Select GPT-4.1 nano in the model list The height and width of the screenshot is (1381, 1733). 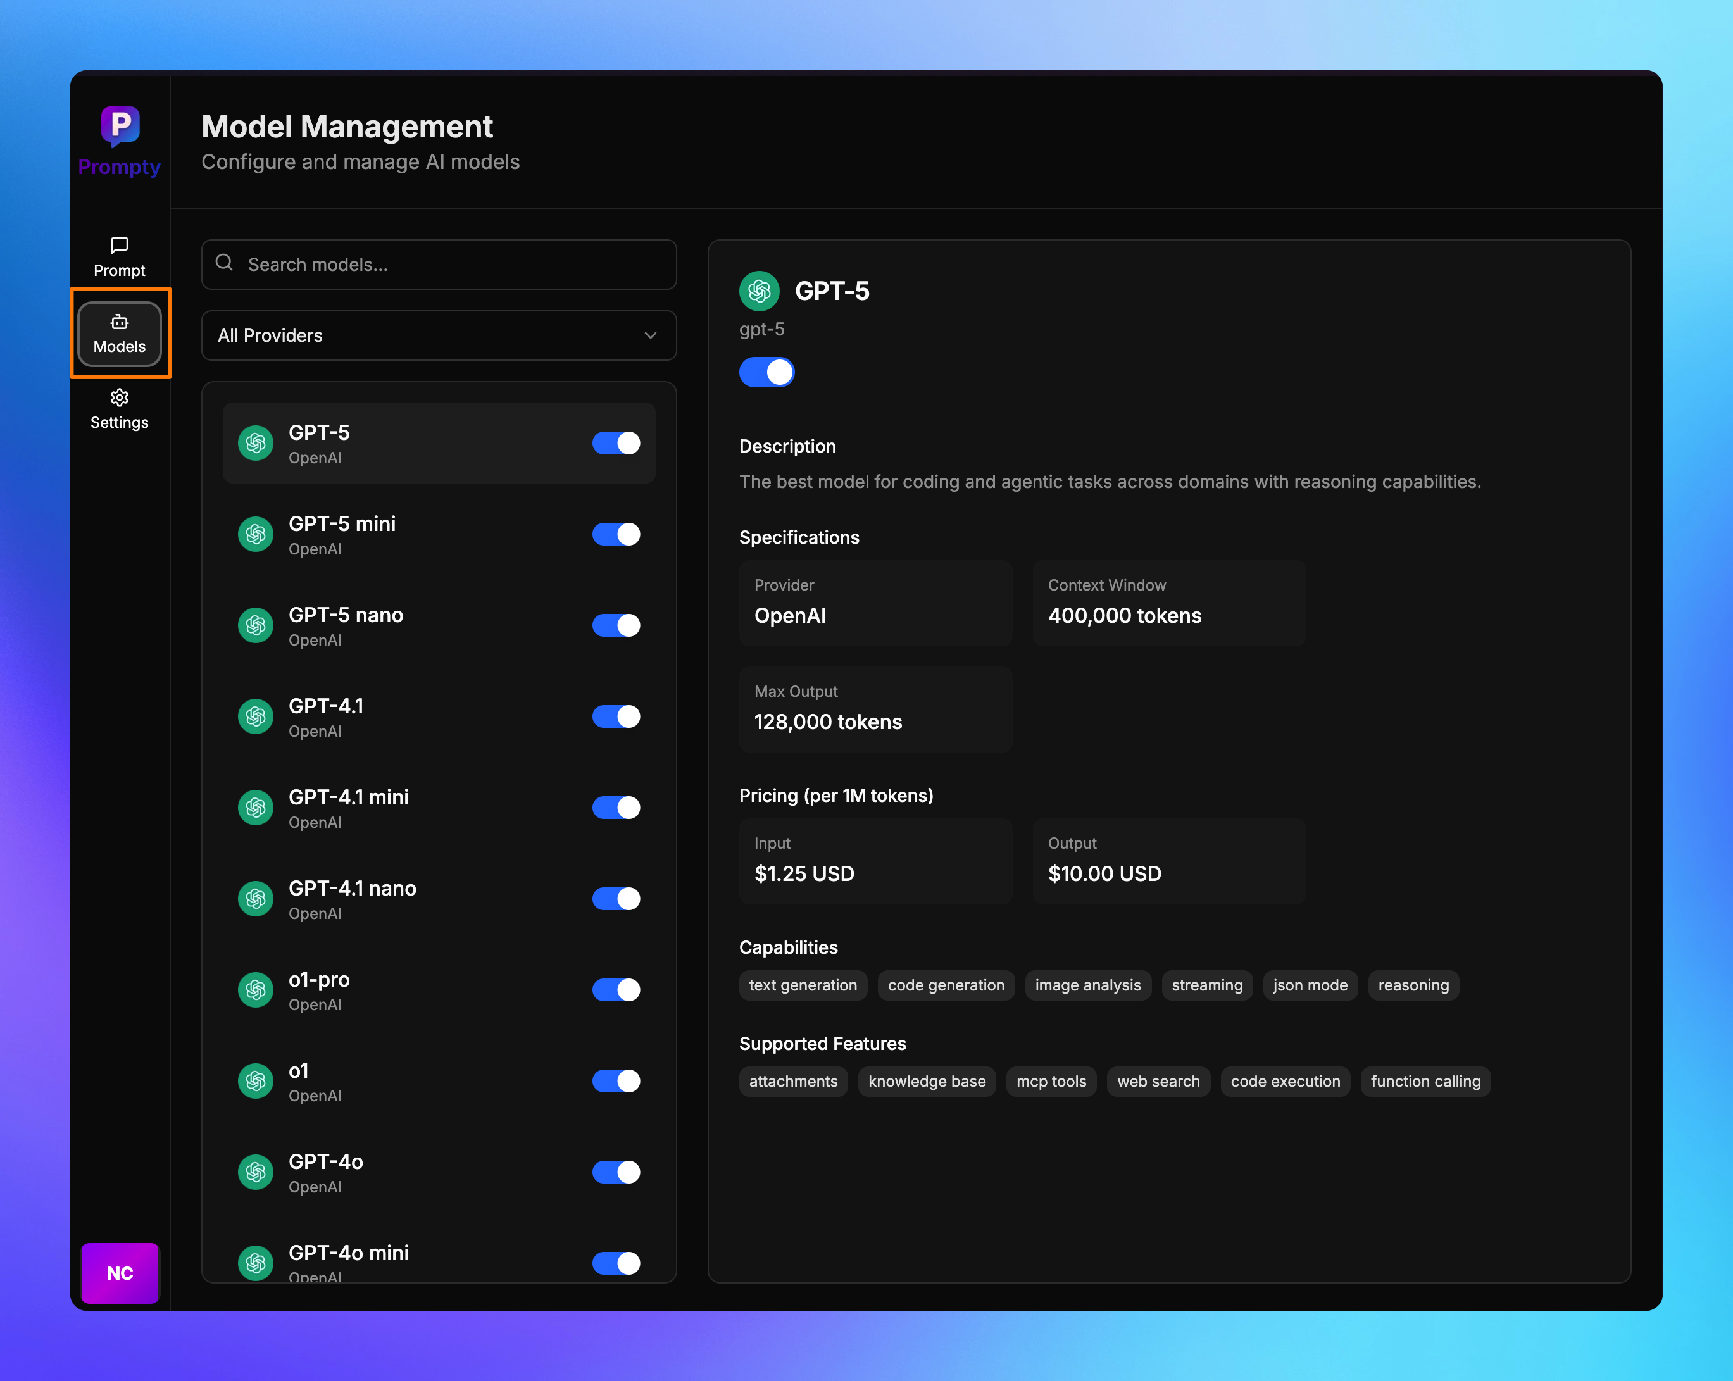click(402, 899)
